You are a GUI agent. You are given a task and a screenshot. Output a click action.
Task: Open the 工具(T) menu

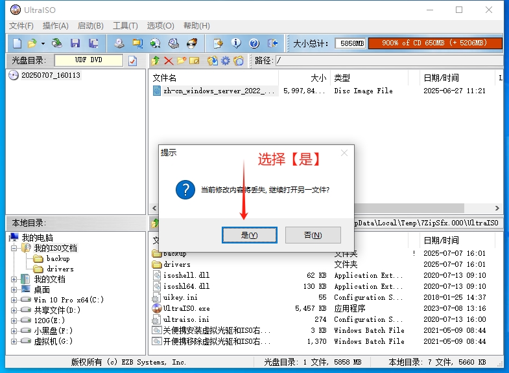pos(125,26)
